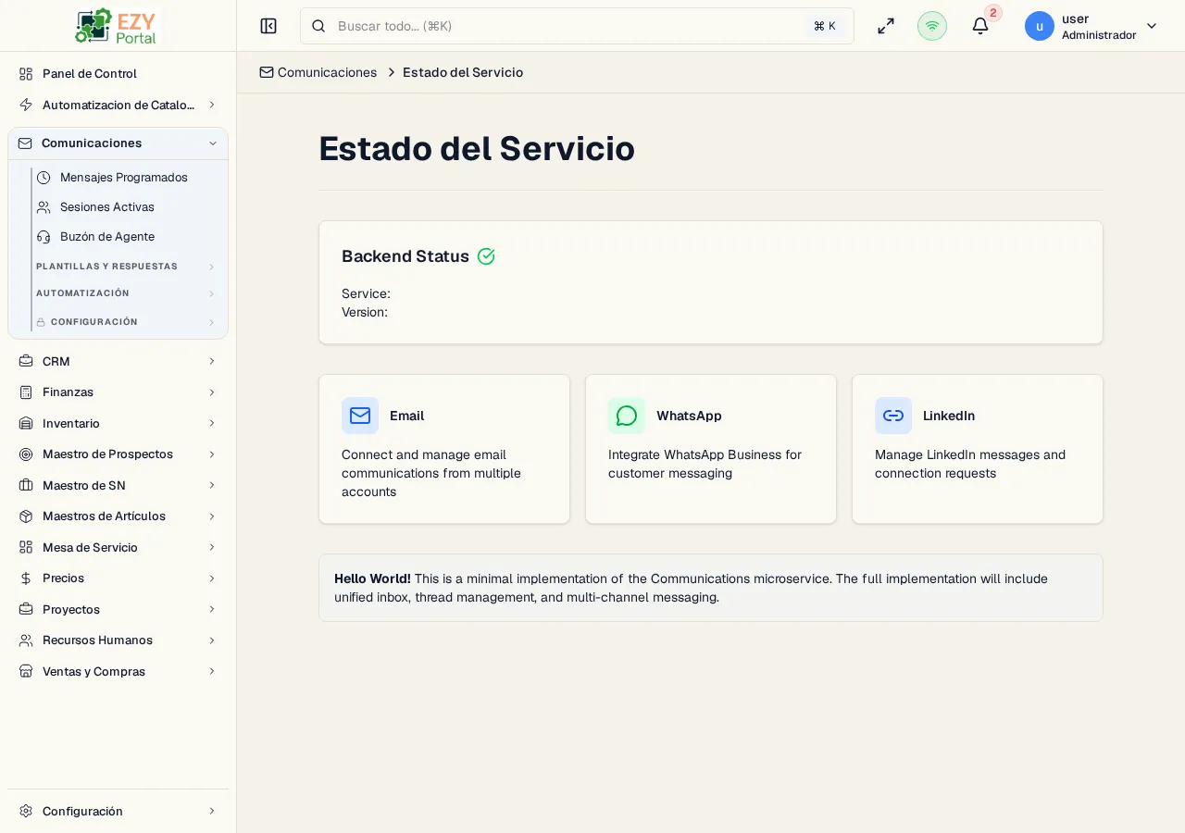Viewport: 1185px width, 833px height.
Task: Click Estado del Servicio breadcrumb
Action: 463,72
